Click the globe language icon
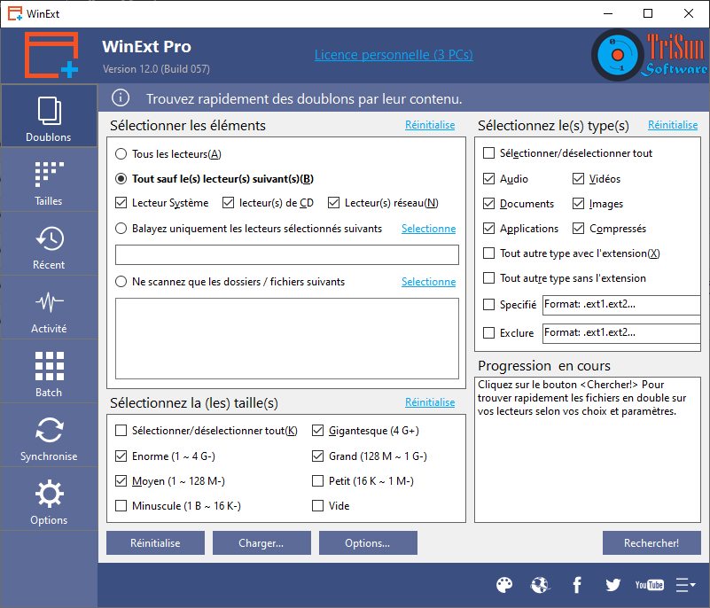Viewport: 710px width, 608px height. click(540, 585)
